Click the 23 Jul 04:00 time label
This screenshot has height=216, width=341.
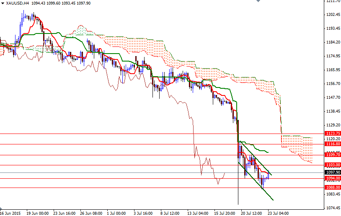[x=279, y=213]
